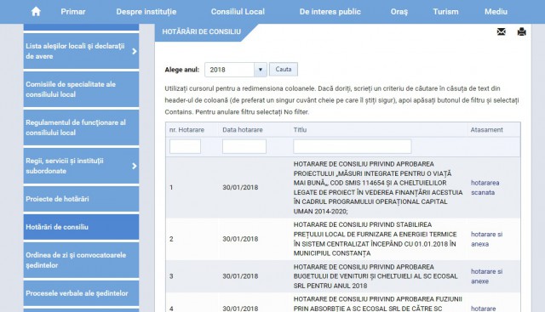
Task: Select title about BUGETULUI DE VENITURI ȘI CHELTUIELI ECOSAL
Action: pos(376,276)
